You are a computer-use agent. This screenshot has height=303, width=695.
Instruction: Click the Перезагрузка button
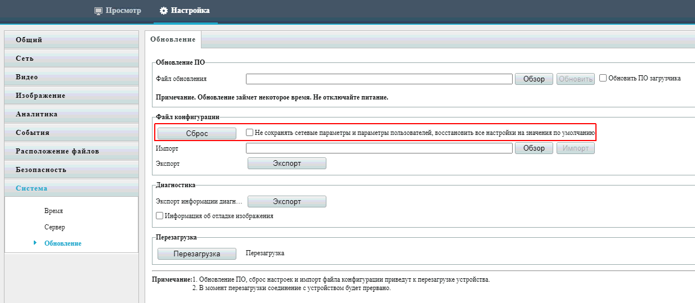point(197,254)
